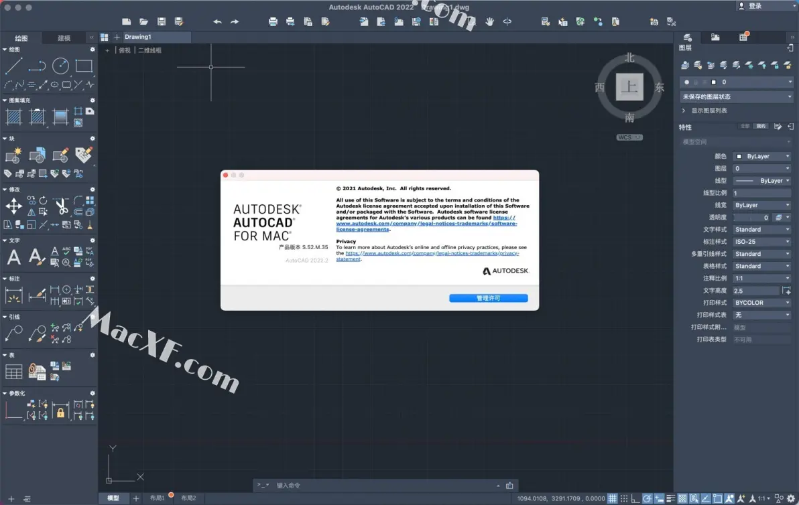Viewport: 799px width, 505px height.
Task: Click the layer 0 color swatch
Action: [x=713, y=82]
